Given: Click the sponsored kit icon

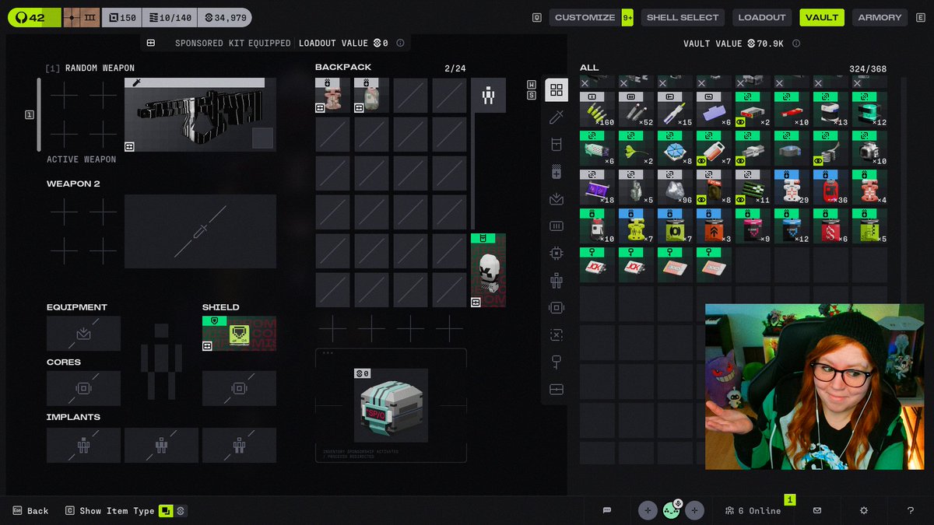Looking at the screenshot, I should [150, 43].
